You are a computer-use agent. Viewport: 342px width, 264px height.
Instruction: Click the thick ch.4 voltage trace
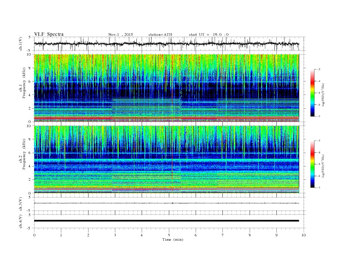pos(166,221)
